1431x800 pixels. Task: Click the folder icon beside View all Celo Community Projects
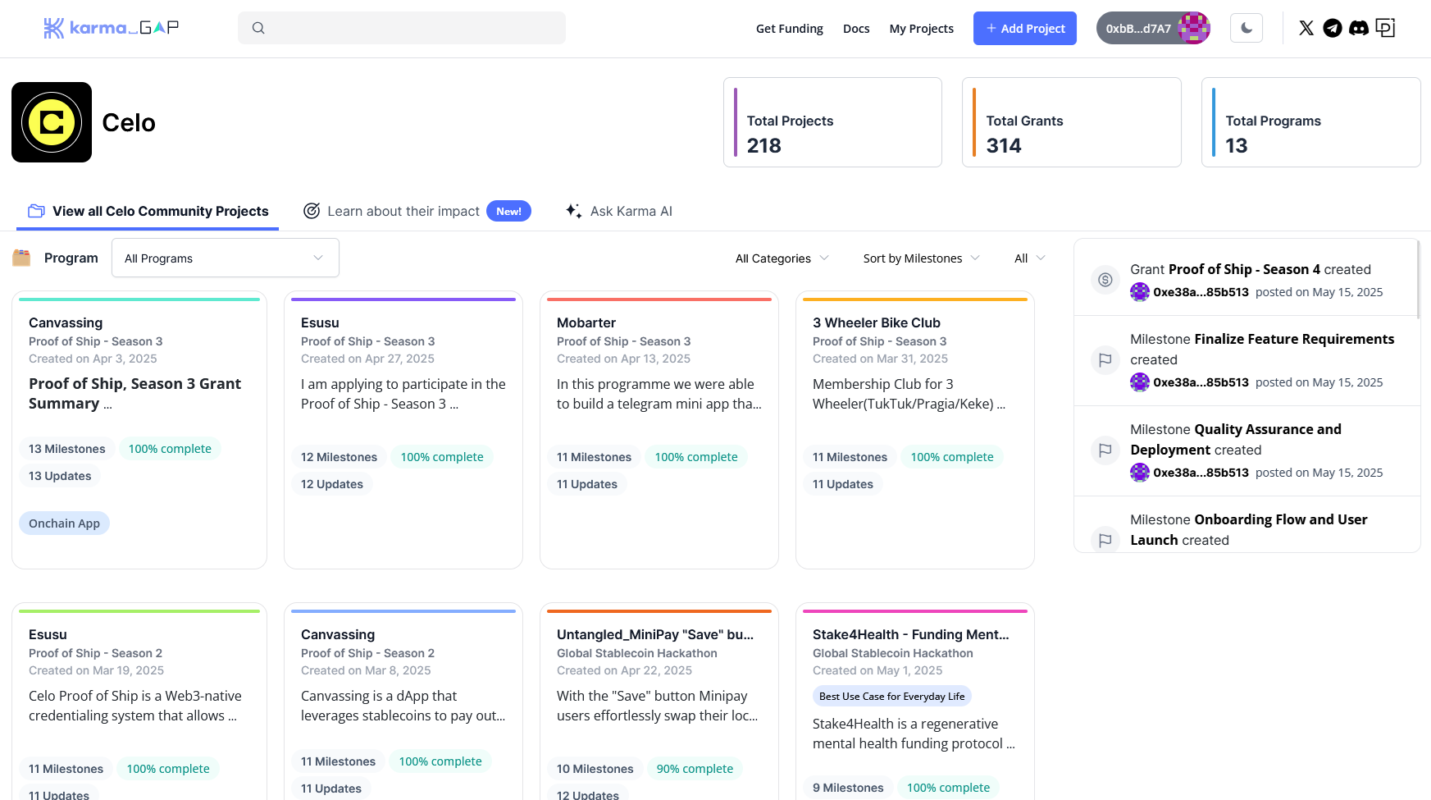click(x=36, y=211)
